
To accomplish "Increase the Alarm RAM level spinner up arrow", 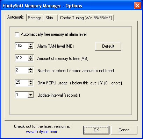I will point(30,44).
